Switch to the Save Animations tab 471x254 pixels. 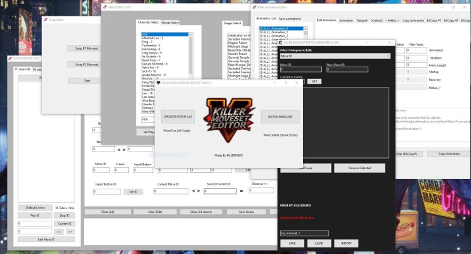pyautogui.click(x=290, y=19)
